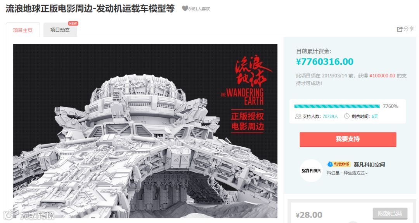
Task: Click the remaining time clock icon
Action: tap(346, 116)
